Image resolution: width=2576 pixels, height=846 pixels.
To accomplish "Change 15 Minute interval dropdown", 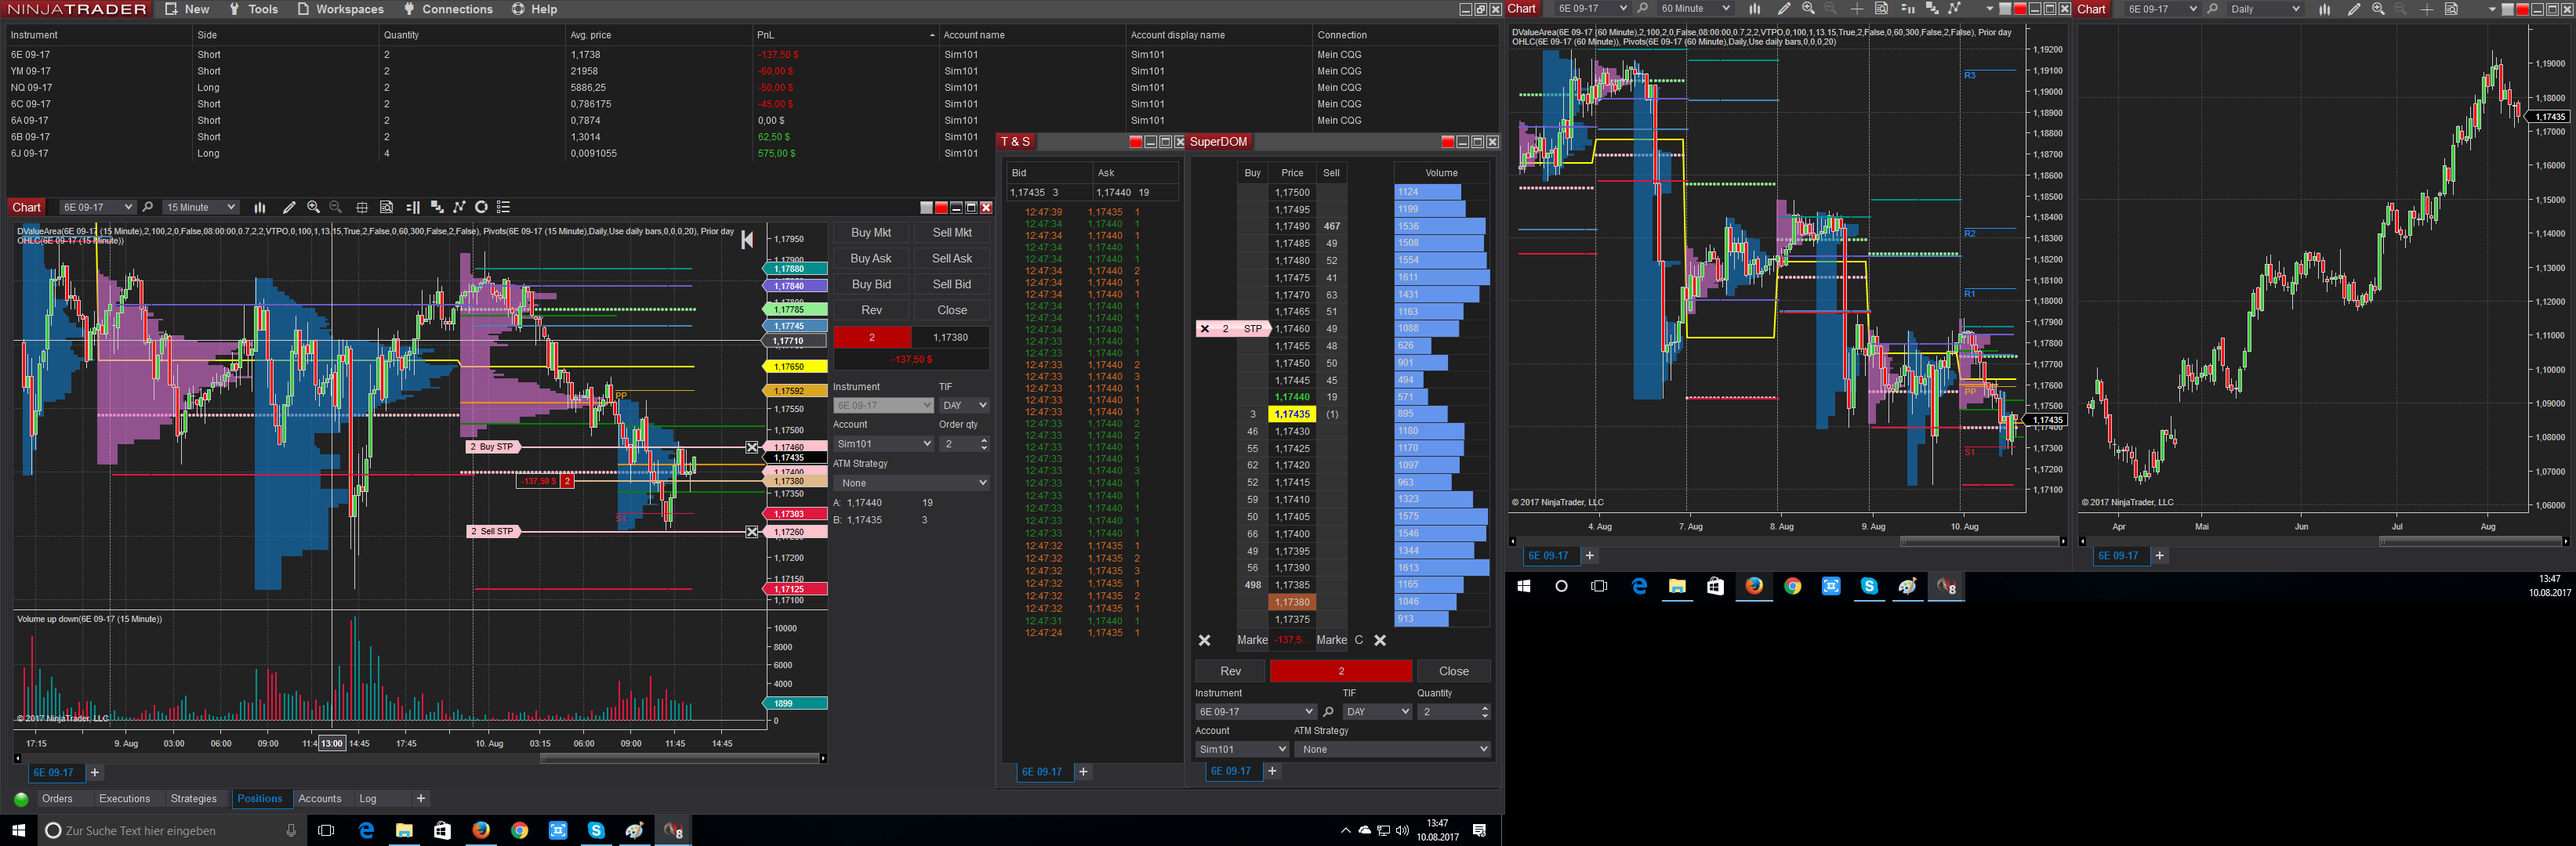I will coord(200,208).
